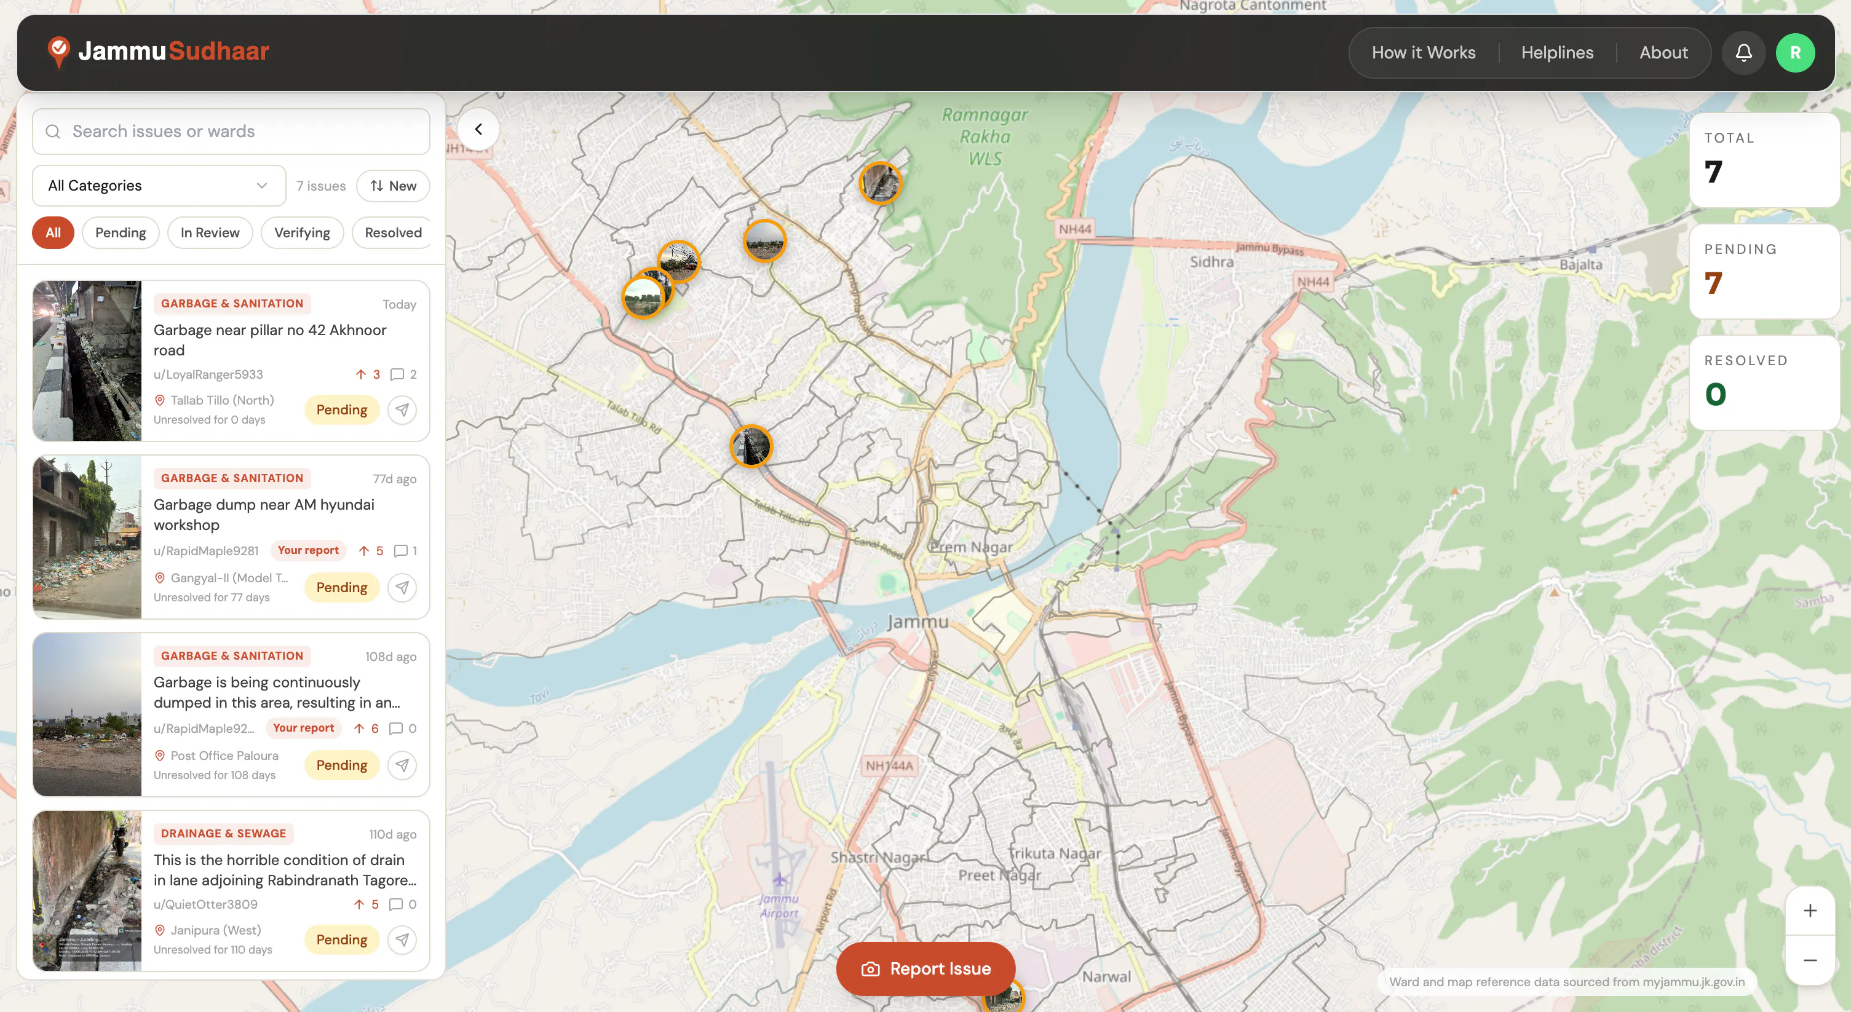
Task: Filter issues by Resolved status
Action: click(393, 232)
